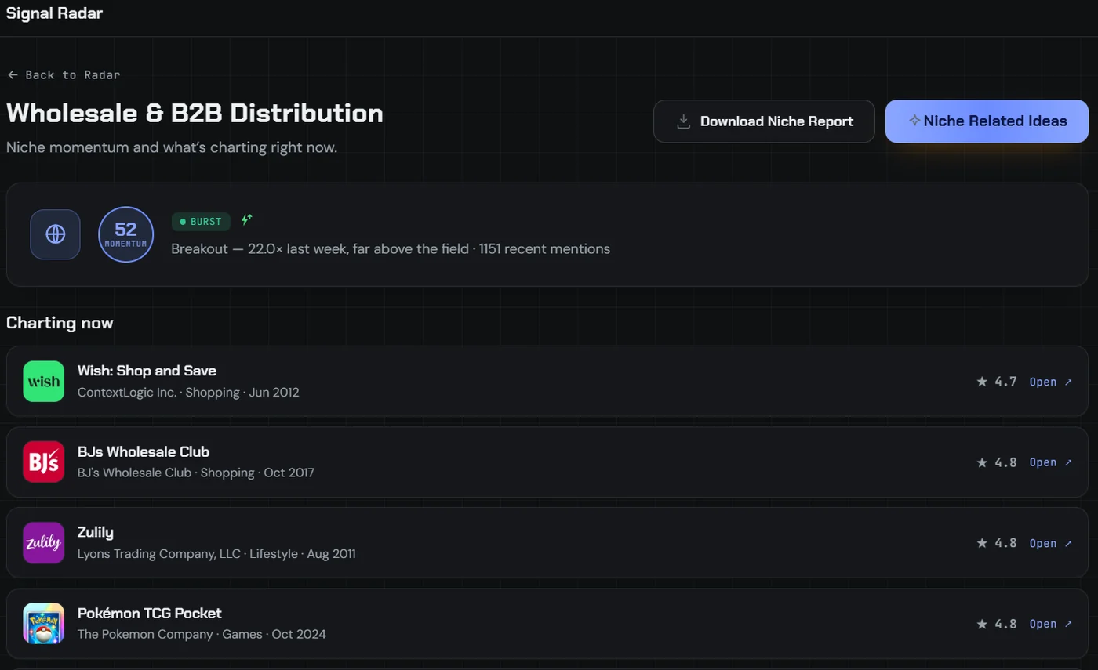The width and height of the screenshot is (1098, 670).
Task: Click the Niche momentum subtitle text
Action: (x=172, y=147)
